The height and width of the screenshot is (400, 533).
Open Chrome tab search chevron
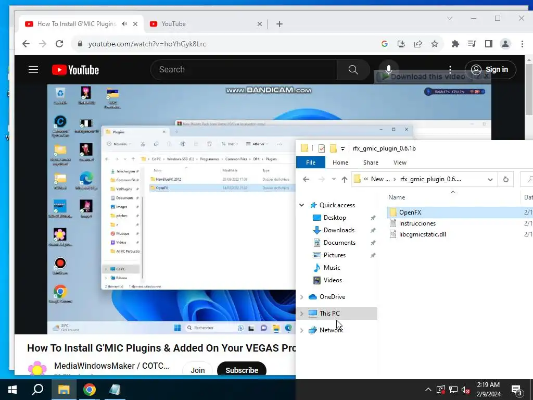pos(449,18)
